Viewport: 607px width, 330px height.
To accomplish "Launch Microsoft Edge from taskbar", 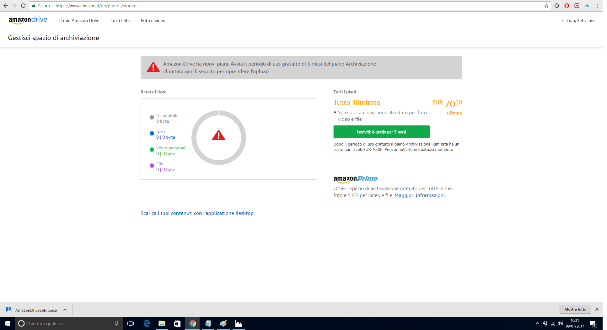I will point(147,323).
